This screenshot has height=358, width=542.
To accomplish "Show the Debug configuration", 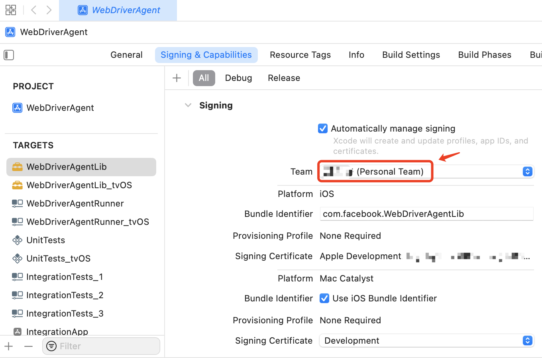I will pyautogui.click(x=238, y=78).
